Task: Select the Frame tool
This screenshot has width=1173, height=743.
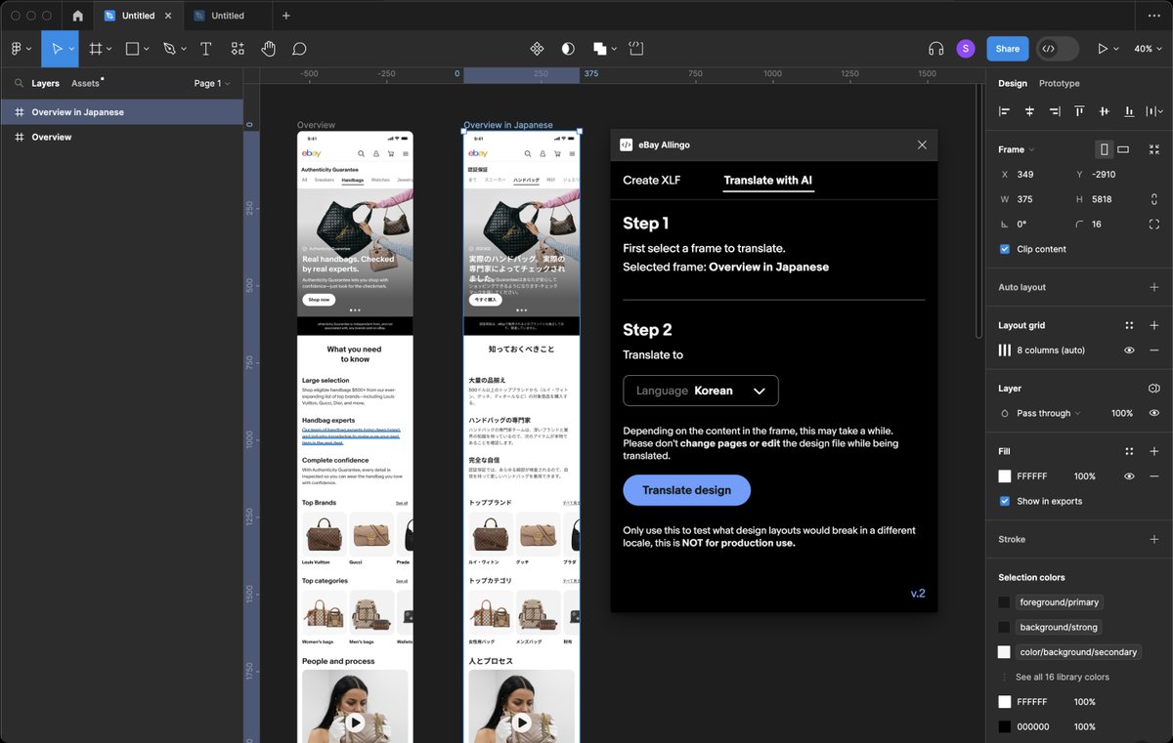Action: click(x=96, y=49)
